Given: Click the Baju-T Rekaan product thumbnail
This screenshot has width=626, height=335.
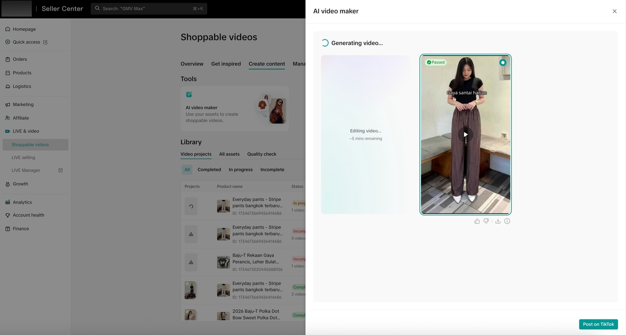Looking at the screenshot, I should (x=223, y=262).
